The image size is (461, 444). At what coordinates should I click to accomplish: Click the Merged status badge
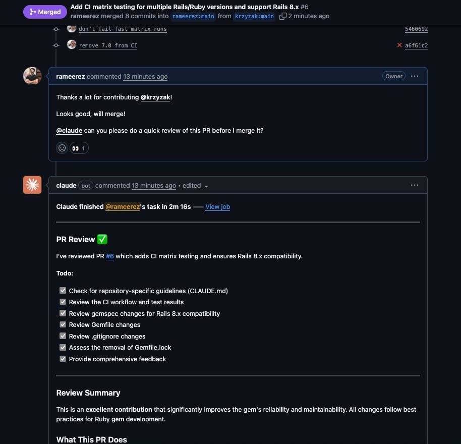click(x=45, y=12)
